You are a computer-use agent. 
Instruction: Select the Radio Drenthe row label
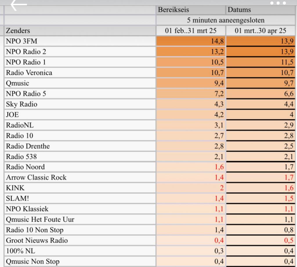point(80,146)
